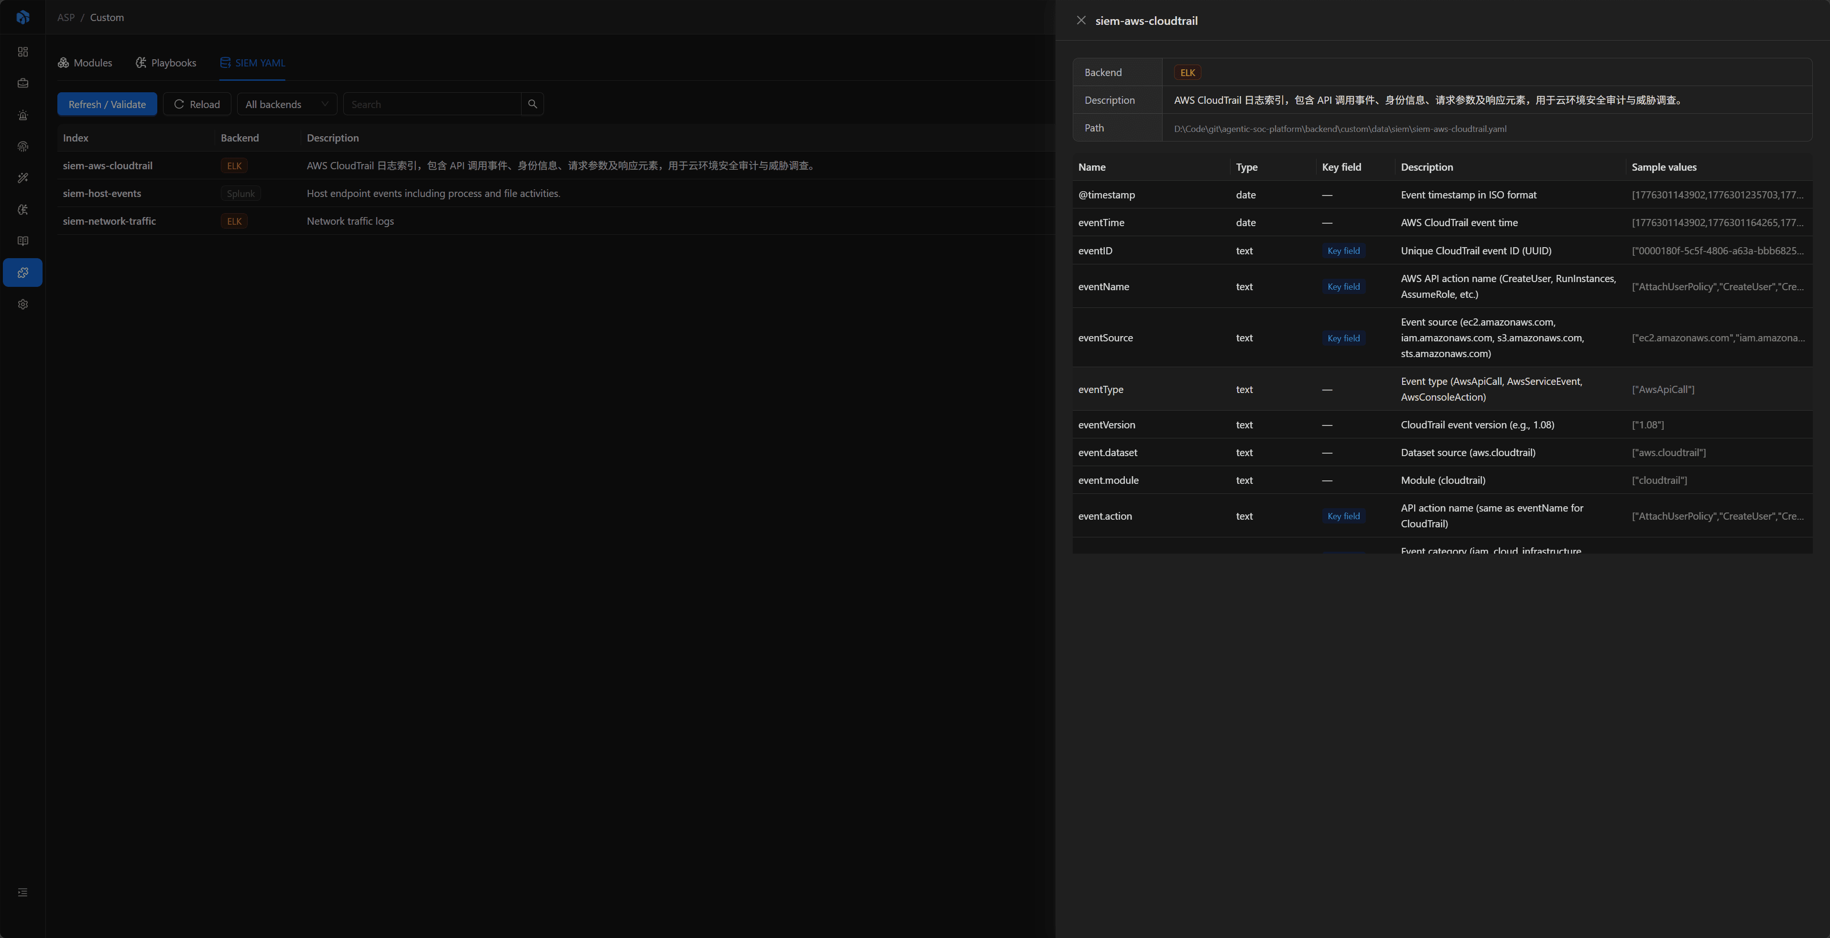Toggle the sidebar collapse menu icon
Image resolution: width=1830 pixels, height=938 pixels.
(x=23, y=893)
